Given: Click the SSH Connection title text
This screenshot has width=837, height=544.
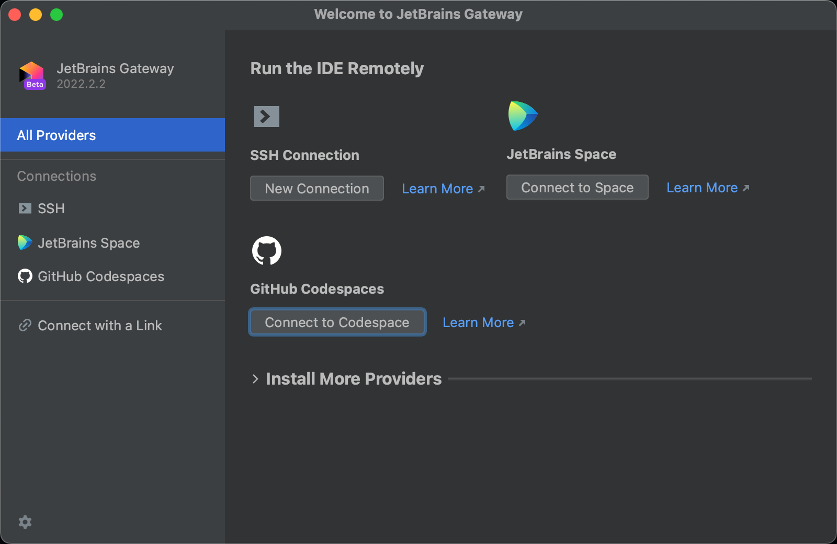Looking at the screenshot, I should coord(304,155).
